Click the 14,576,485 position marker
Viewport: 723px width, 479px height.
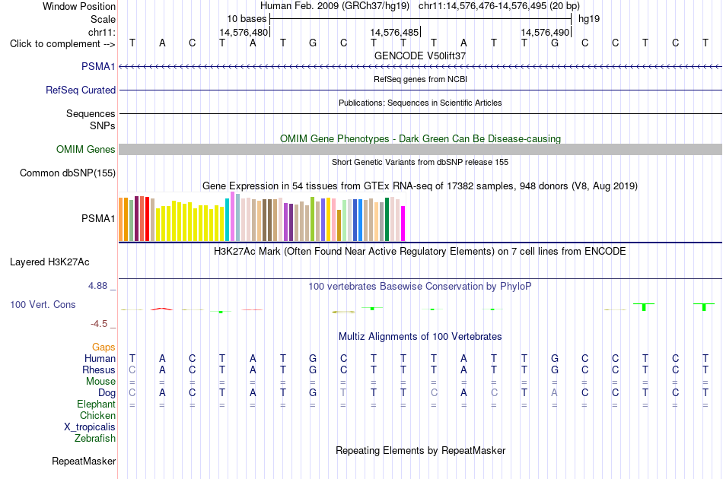(395, 32)
